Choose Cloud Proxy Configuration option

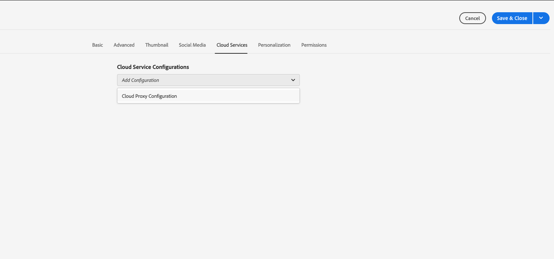click(x=208, y=96)
